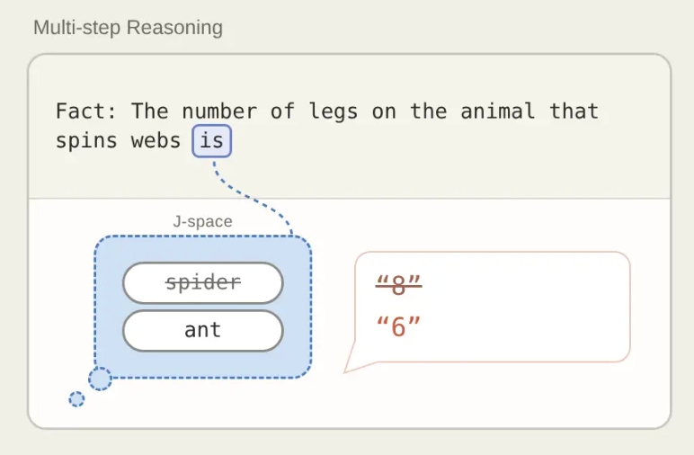
Task: Click the word "that" in the prompt
Action: [574, 112]
